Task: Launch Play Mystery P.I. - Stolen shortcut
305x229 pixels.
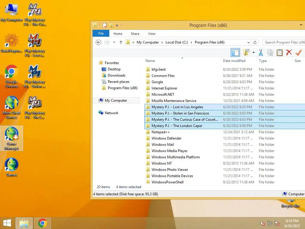Action: coord(35,76)
